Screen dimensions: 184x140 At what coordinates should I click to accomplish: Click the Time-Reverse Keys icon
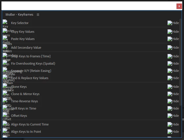click(5, 100)
